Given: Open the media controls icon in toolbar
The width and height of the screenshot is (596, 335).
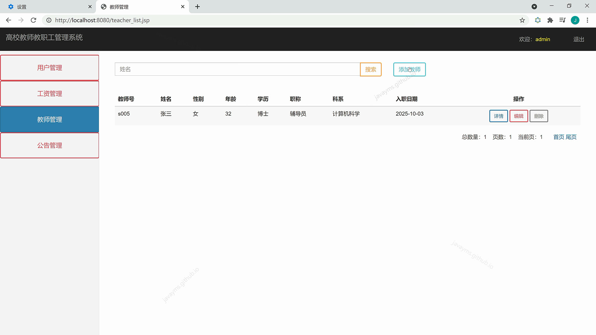Looking at the screenshot, I should tap(562, 20).
